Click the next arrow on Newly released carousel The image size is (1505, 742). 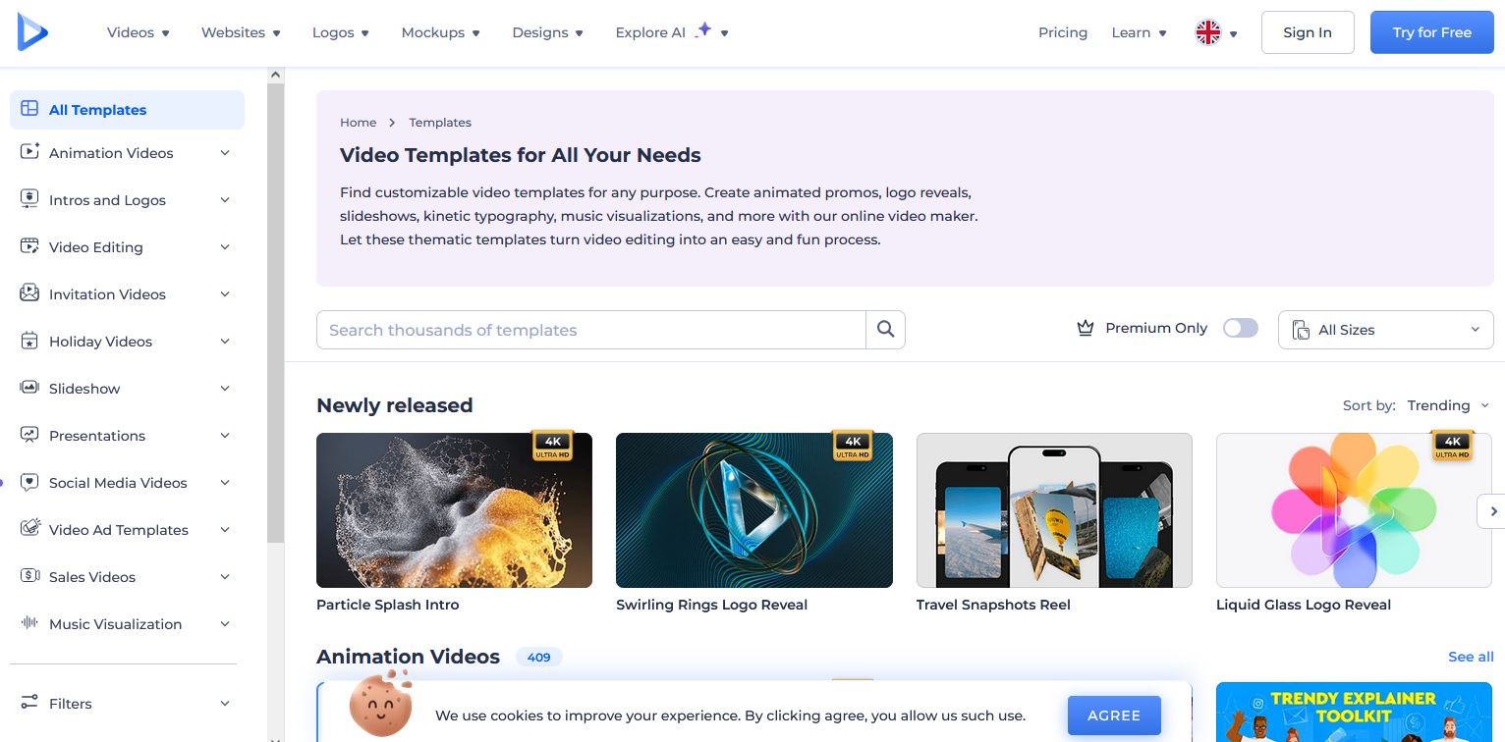click(x=1492, y=511)
